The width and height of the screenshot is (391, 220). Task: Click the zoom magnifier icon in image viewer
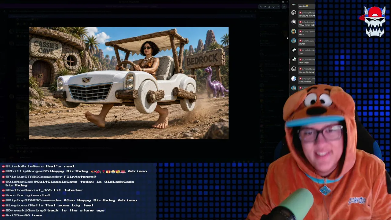pyautogui.click(x=261, y=7)
